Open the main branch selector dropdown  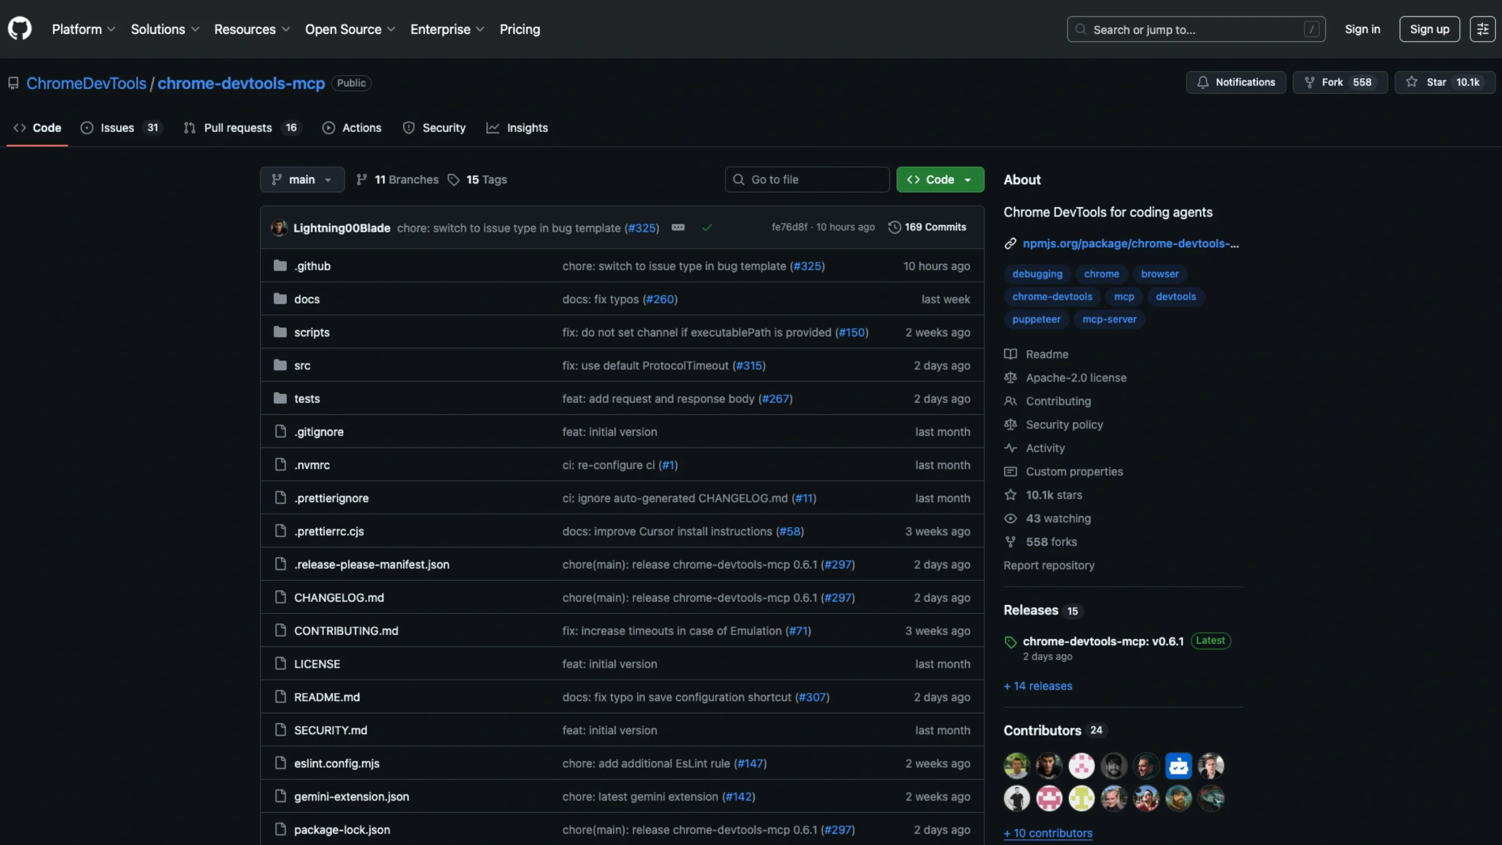[x=302, y=179]
